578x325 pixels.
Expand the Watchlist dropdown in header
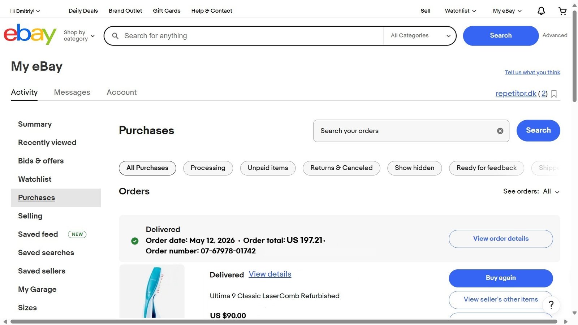(x=460, y=11)
